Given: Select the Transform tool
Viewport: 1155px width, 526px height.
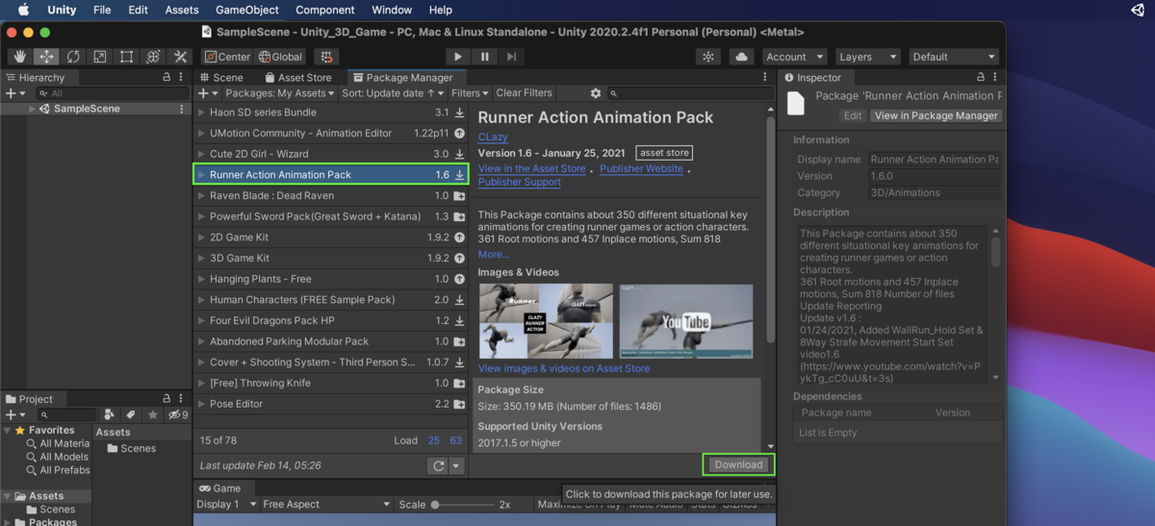Looking at the screenshot, I should point(152,57).
